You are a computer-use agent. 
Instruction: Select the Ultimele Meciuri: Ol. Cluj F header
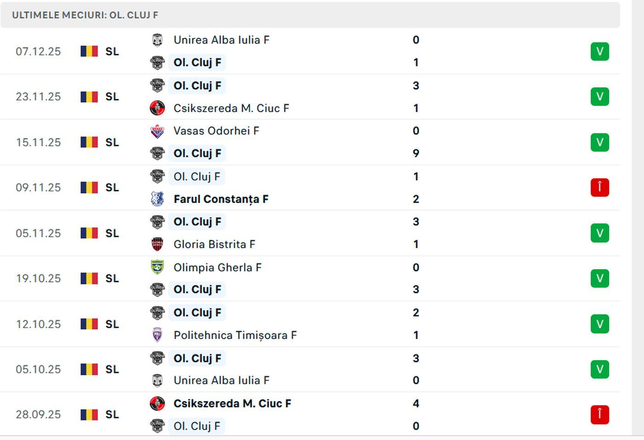[x=85, y=15]
